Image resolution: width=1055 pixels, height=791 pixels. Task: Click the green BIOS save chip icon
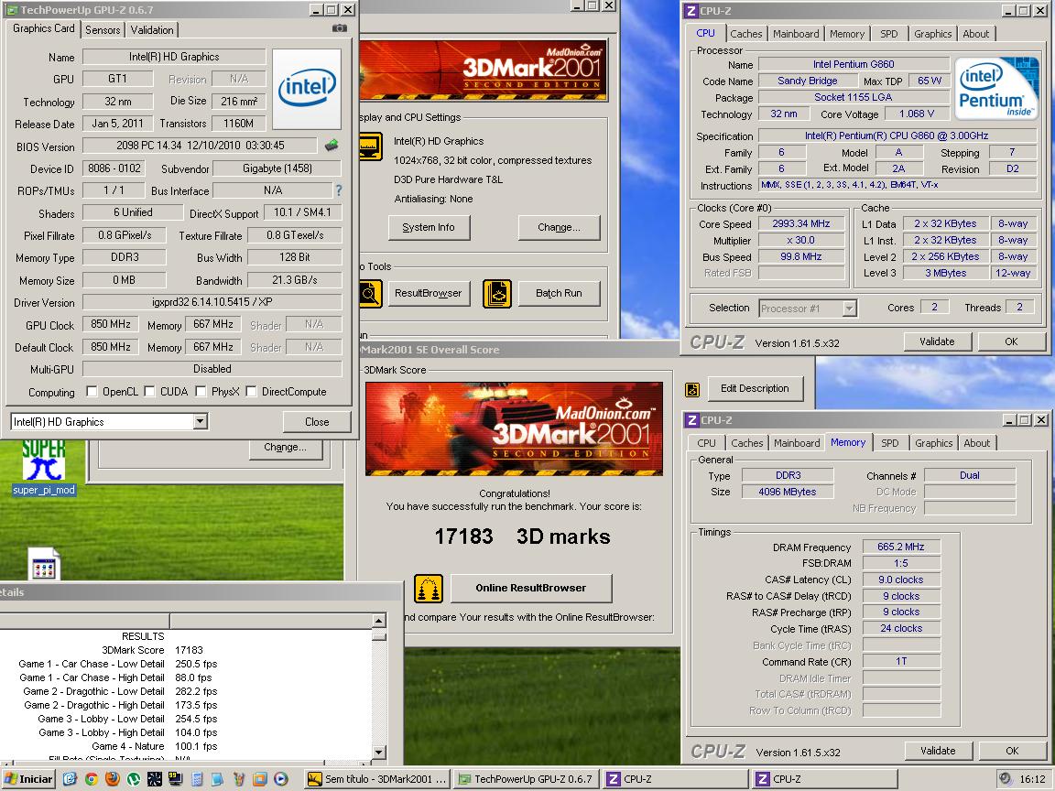tap(331, 146)
